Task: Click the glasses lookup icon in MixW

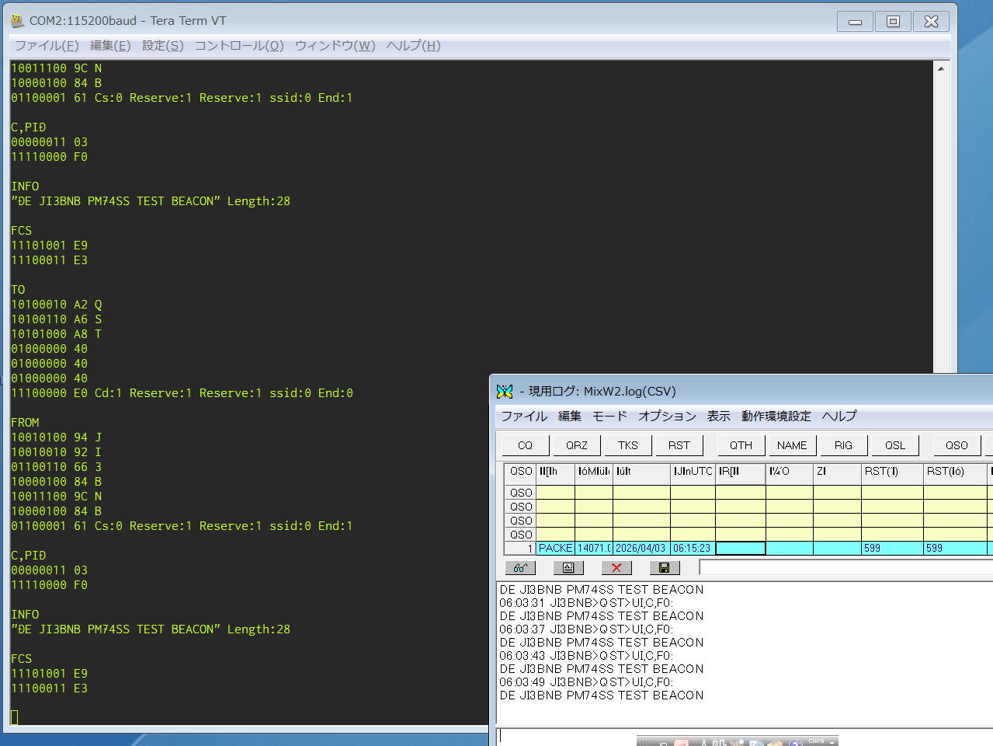Action: tap(520, 568)
